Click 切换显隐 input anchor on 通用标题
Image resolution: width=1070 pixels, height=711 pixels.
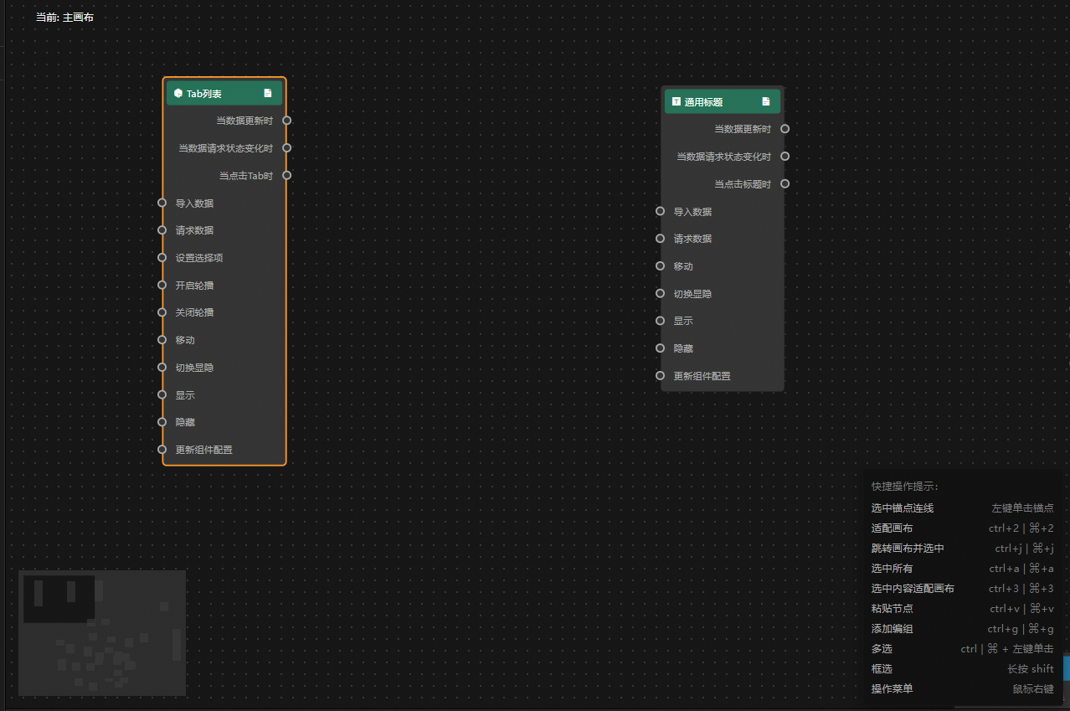coord(660,293)
